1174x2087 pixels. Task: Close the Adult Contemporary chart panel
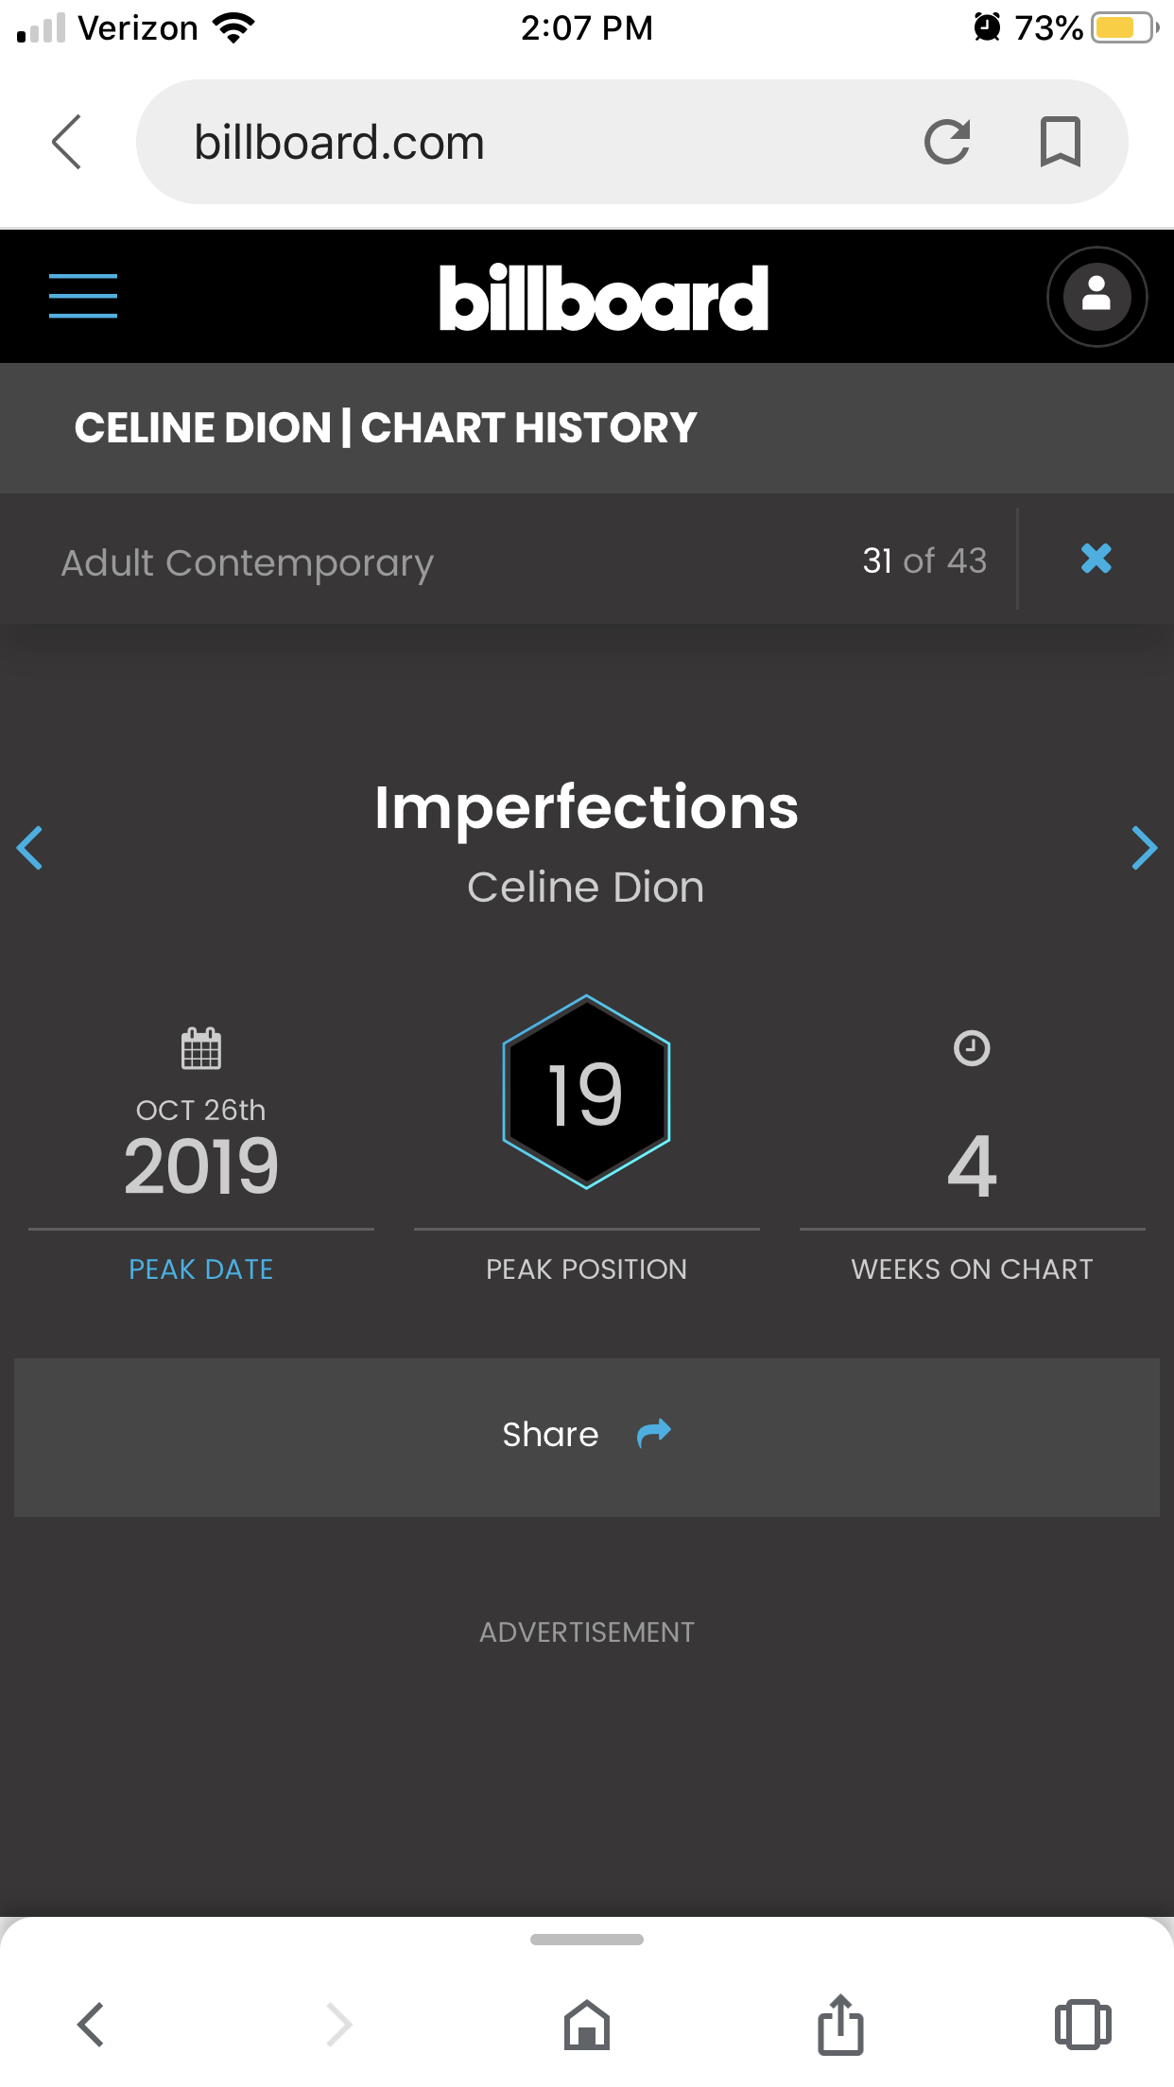tap(1096, 560)
